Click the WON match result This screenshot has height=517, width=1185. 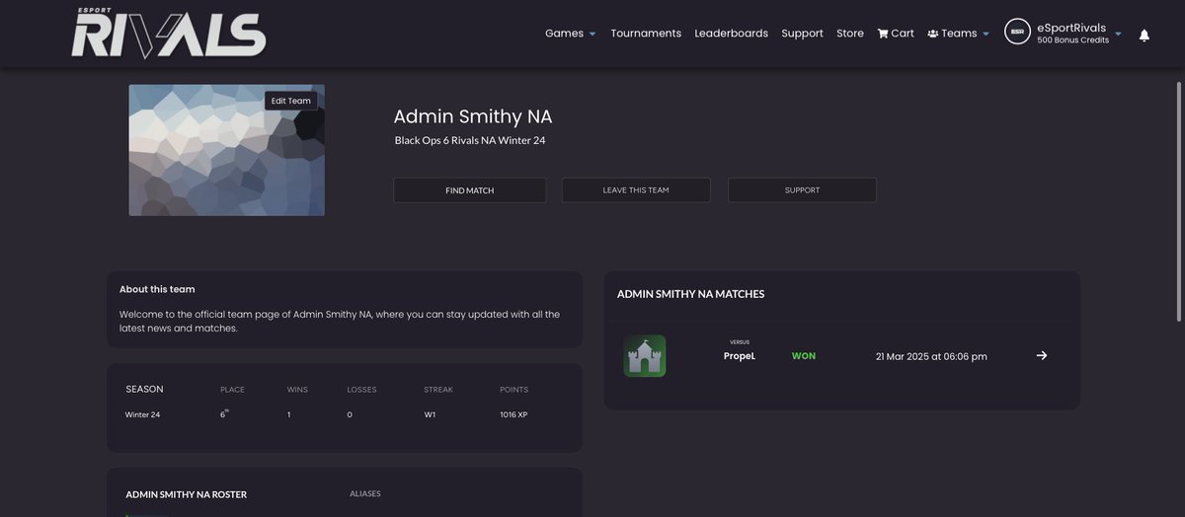coord(804,356)
